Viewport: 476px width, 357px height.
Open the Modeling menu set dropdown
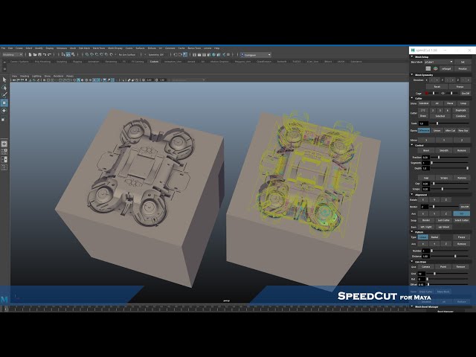(13, 54)
